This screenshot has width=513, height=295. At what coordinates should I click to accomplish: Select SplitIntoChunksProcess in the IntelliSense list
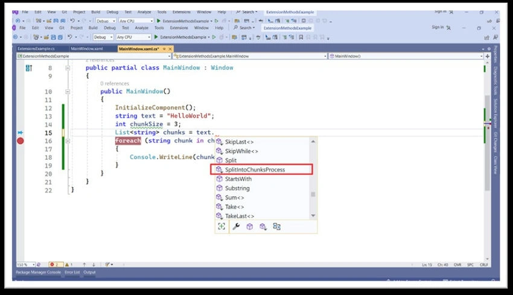pos(262,170)
